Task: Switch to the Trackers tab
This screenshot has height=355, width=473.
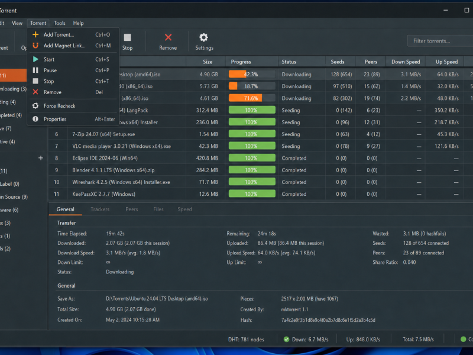Action: pos(100,209)
